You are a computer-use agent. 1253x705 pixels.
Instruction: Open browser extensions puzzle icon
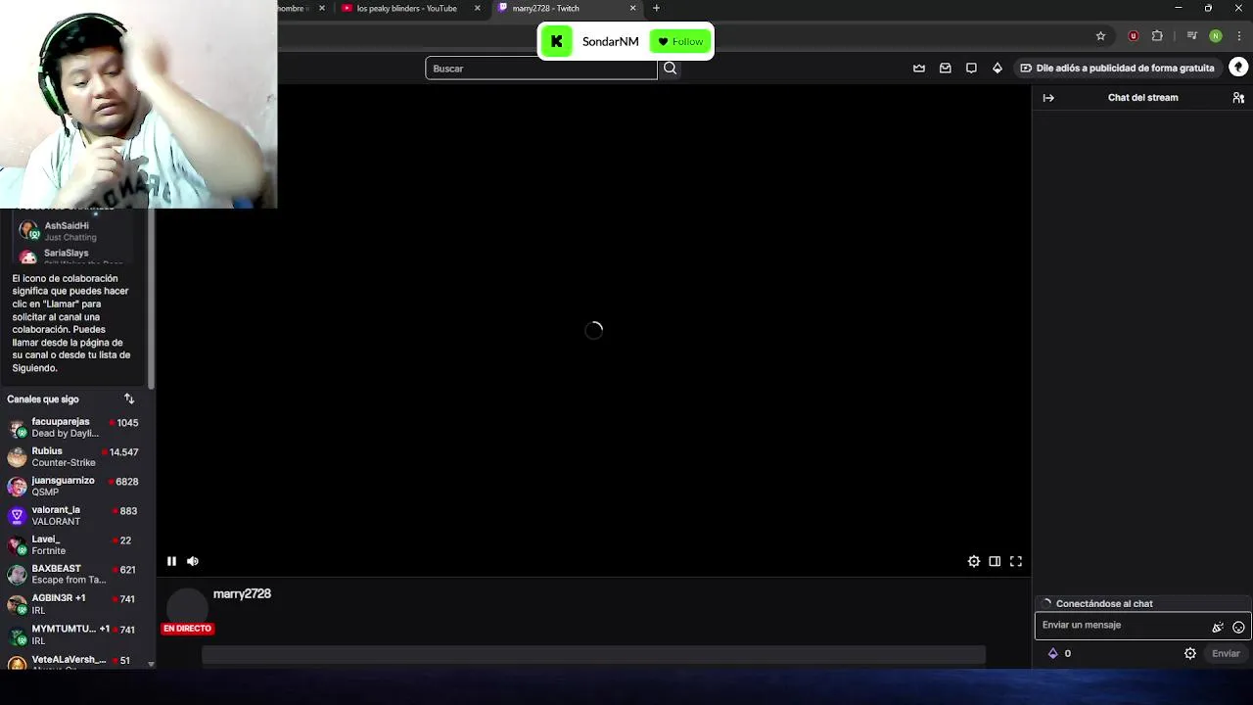[1157, 36]
